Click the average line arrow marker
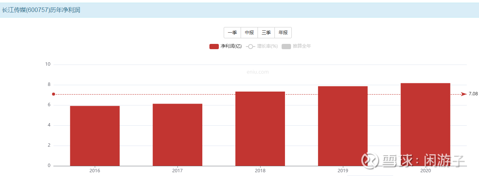Screen dimensions: 479x176 pos(464,94)
